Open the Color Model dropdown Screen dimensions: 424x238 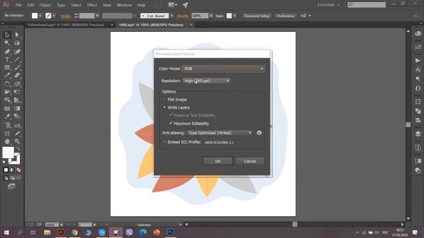(224, 69)
